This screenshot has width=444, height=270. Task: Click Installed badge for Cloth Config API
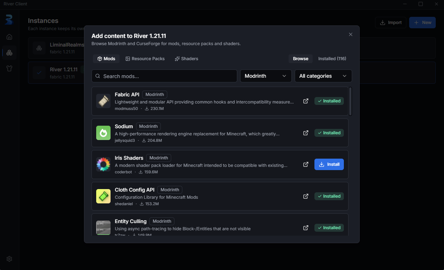[329, 196]
